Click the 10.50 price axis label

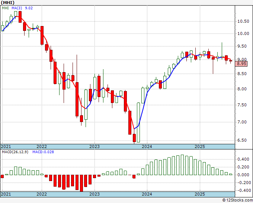point(243,21)
